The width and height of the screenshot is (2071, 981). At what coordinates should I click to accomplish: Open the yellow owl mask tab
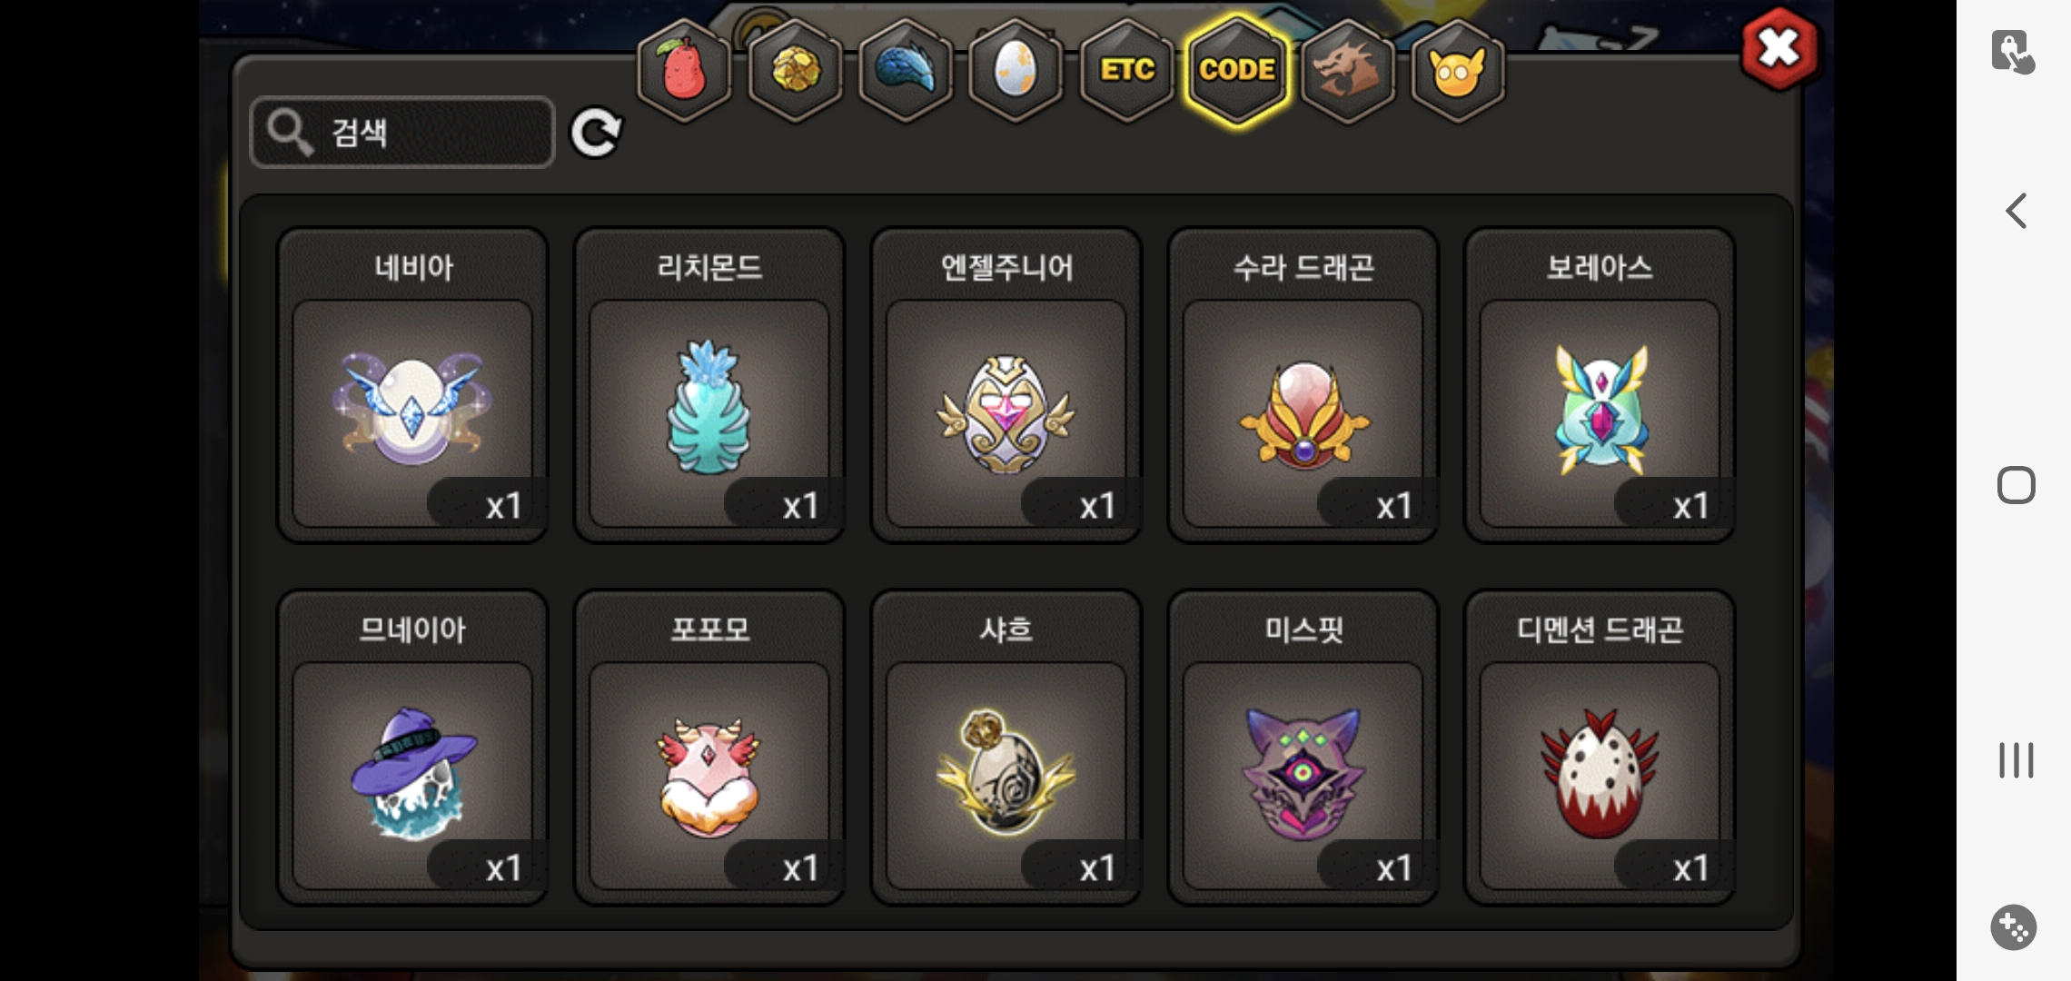pyautogui.click(x=1458, y=71)
